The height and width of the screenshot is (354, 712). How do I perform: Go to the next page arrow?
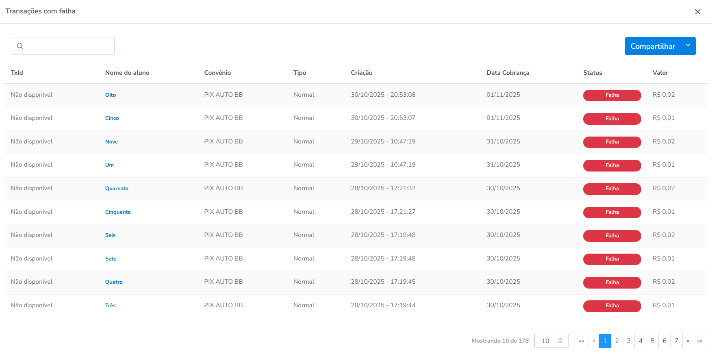pos(688,341)
